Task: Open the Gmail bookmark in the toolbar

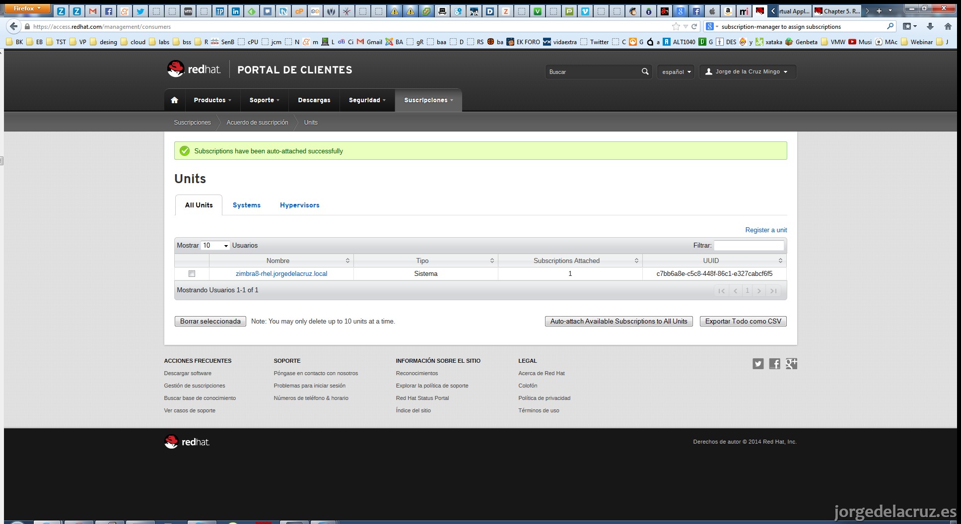Action: pyautogui.click(x=369, y=42)
